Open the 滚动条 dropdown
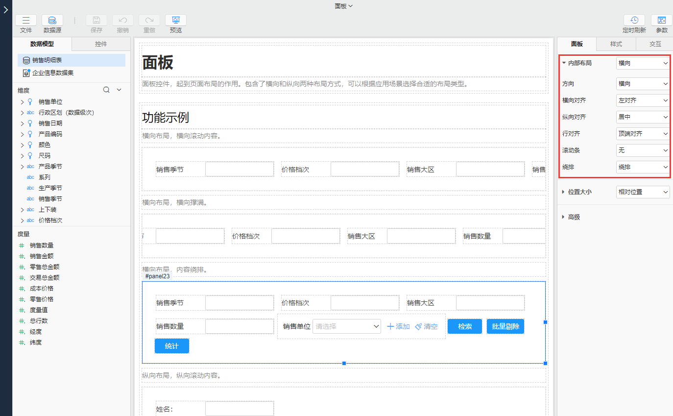 [x=642, y=150]
